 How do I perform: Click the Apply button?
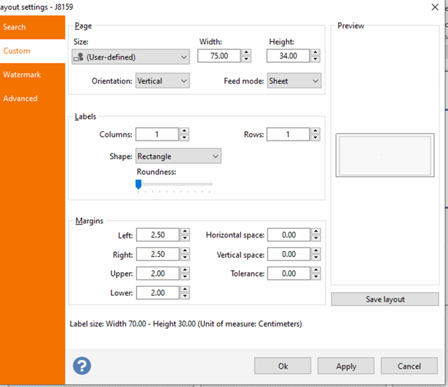(x=346, y=366)
